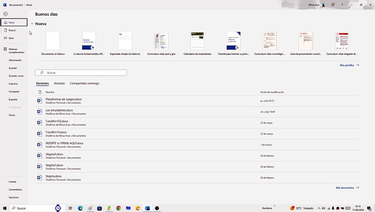The height and width of the screenshot is (212, 375).
Task: Open Vegeta3.docx
Action: click(198, 156)
